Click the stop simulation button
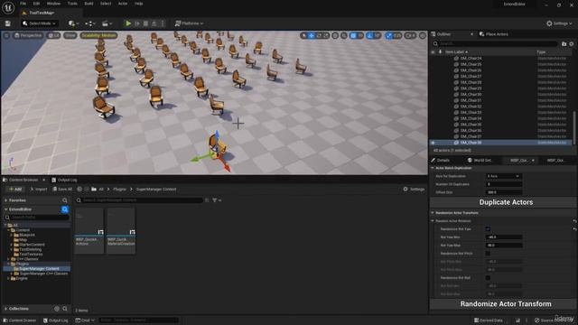The height and width of the screenshot is (325, 578). 145,23
